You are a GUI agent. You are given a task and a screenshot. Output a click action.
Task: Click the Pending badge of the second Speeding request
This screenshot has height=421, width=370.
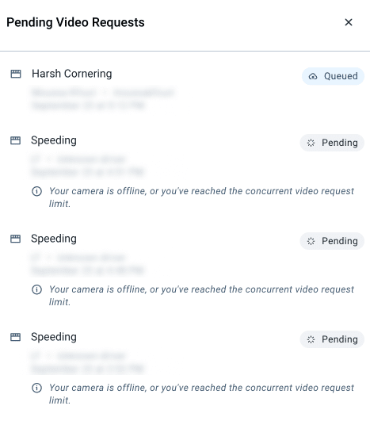(x=332, y=241)
